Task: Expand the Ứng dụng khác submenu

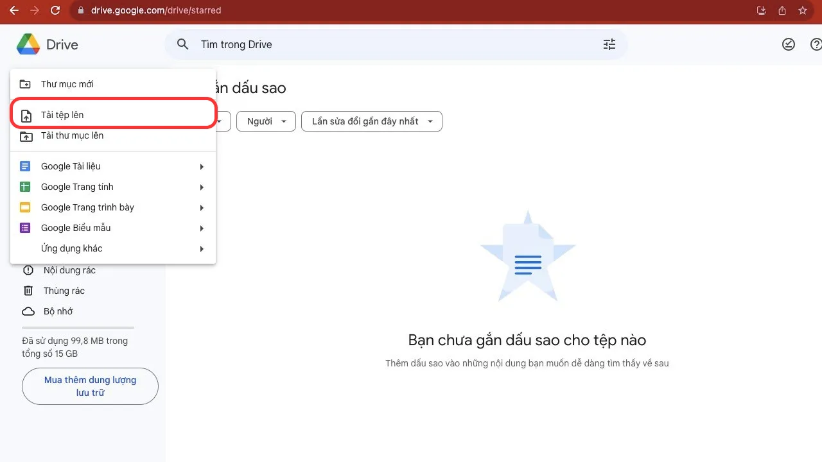Action: pyautogui.click(x=71, y=248)
